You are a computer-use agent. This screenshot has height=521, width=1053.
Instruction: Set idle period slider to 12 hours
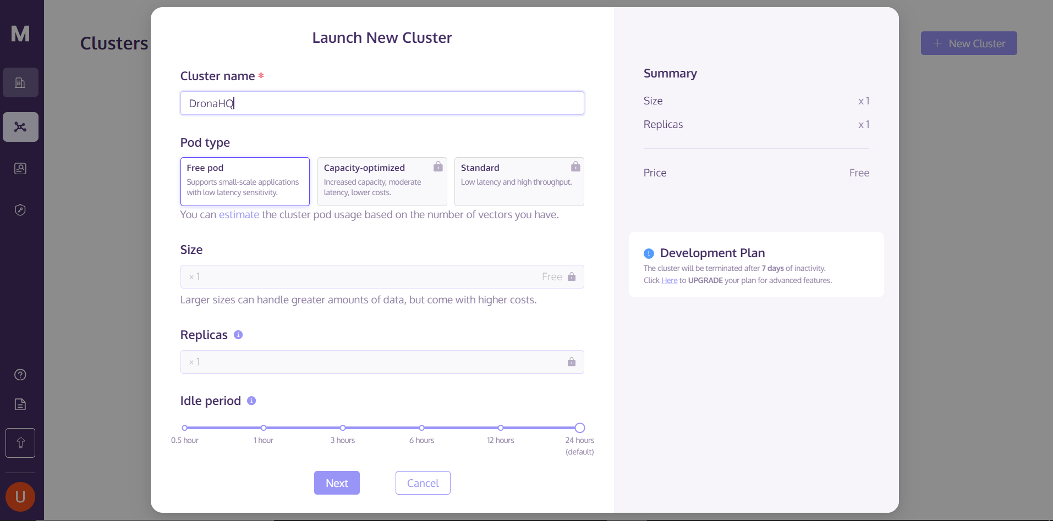(501, 428)
